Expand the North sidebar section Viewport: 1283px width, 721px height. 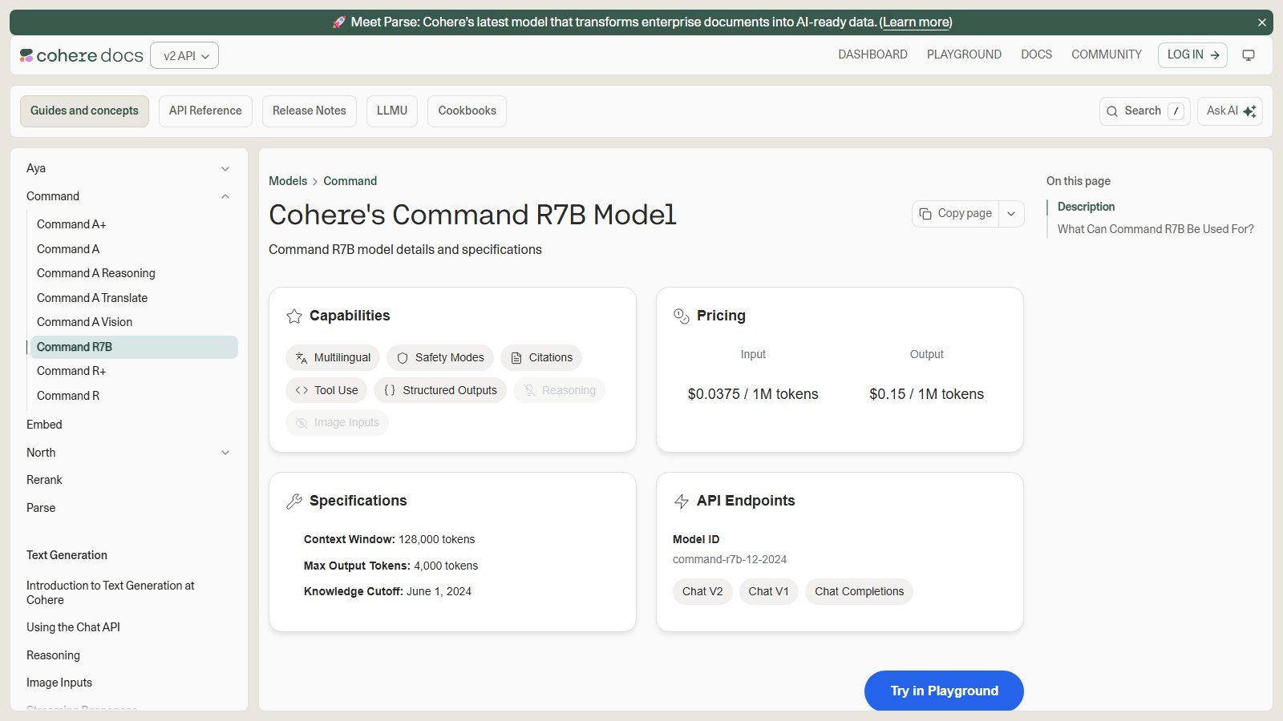tap(225, 453)
